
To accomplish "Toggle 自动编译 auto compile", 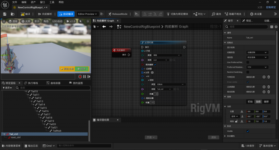I will pos(66,14).
